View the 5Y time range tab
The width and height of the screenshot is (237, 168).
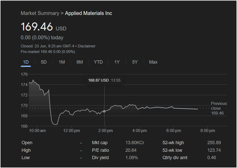tap(135, 62)
